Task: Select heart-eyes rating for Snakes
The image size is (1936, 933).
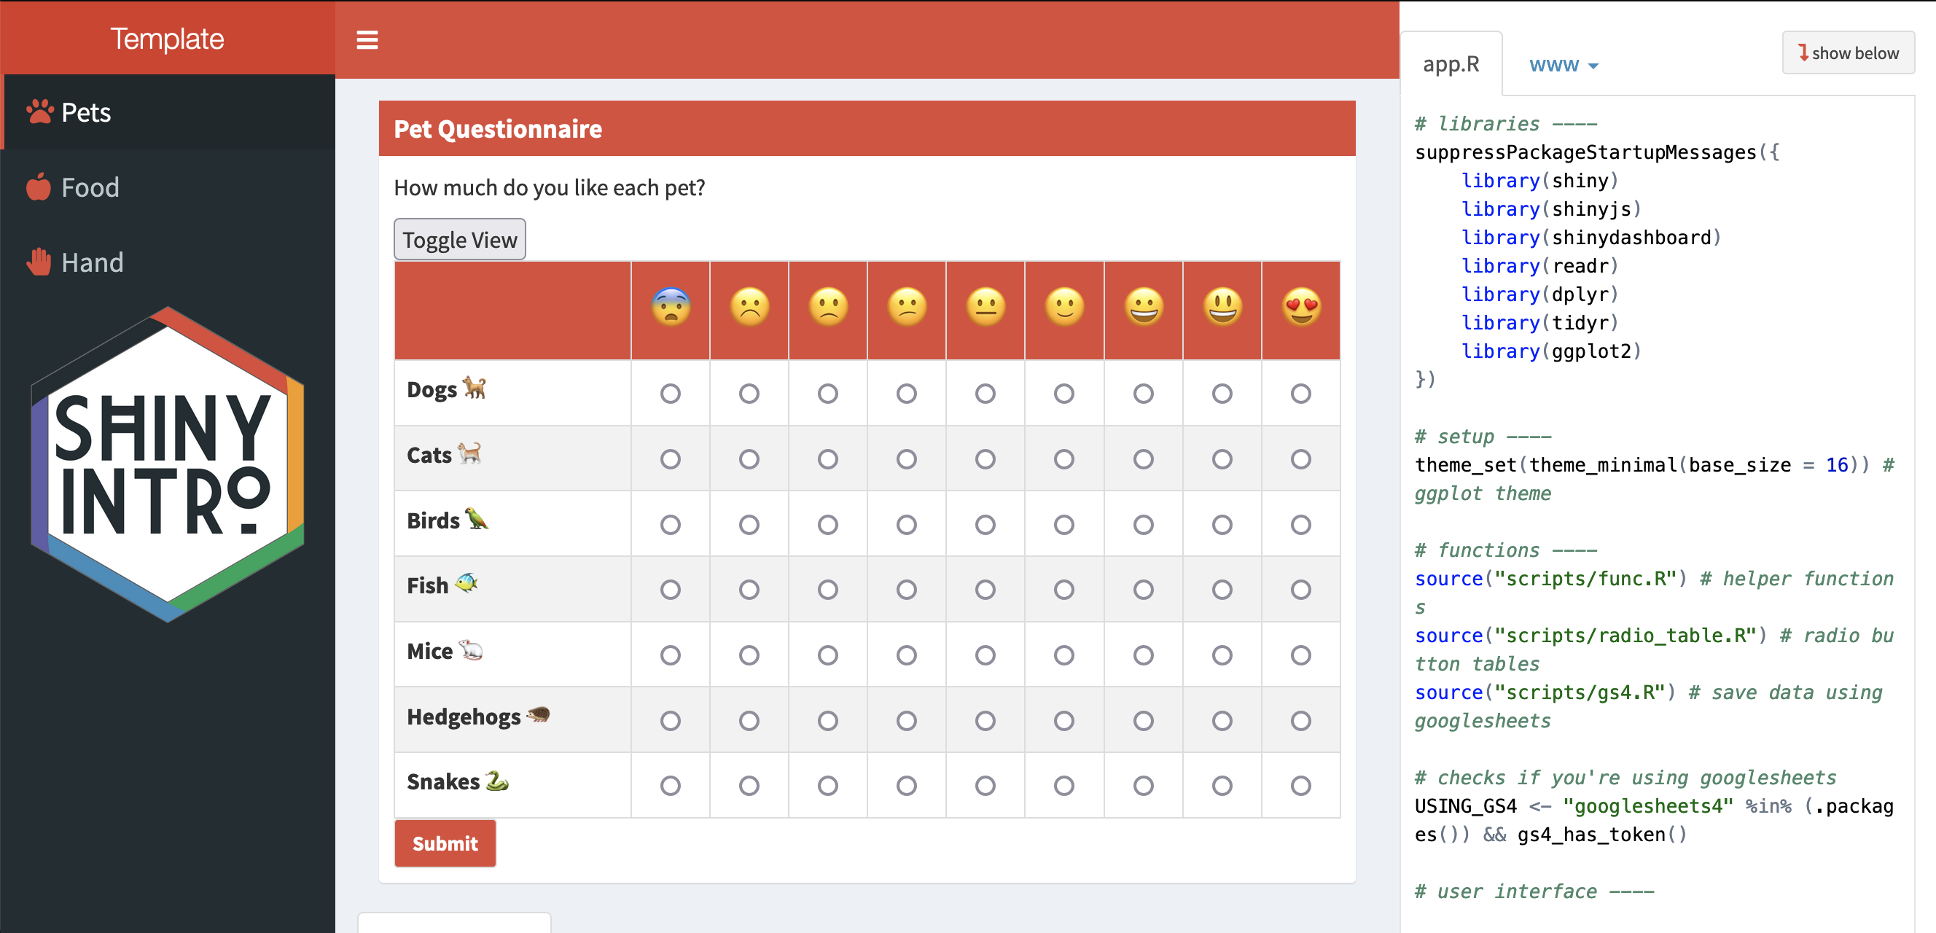Action: coord(1301,786)
